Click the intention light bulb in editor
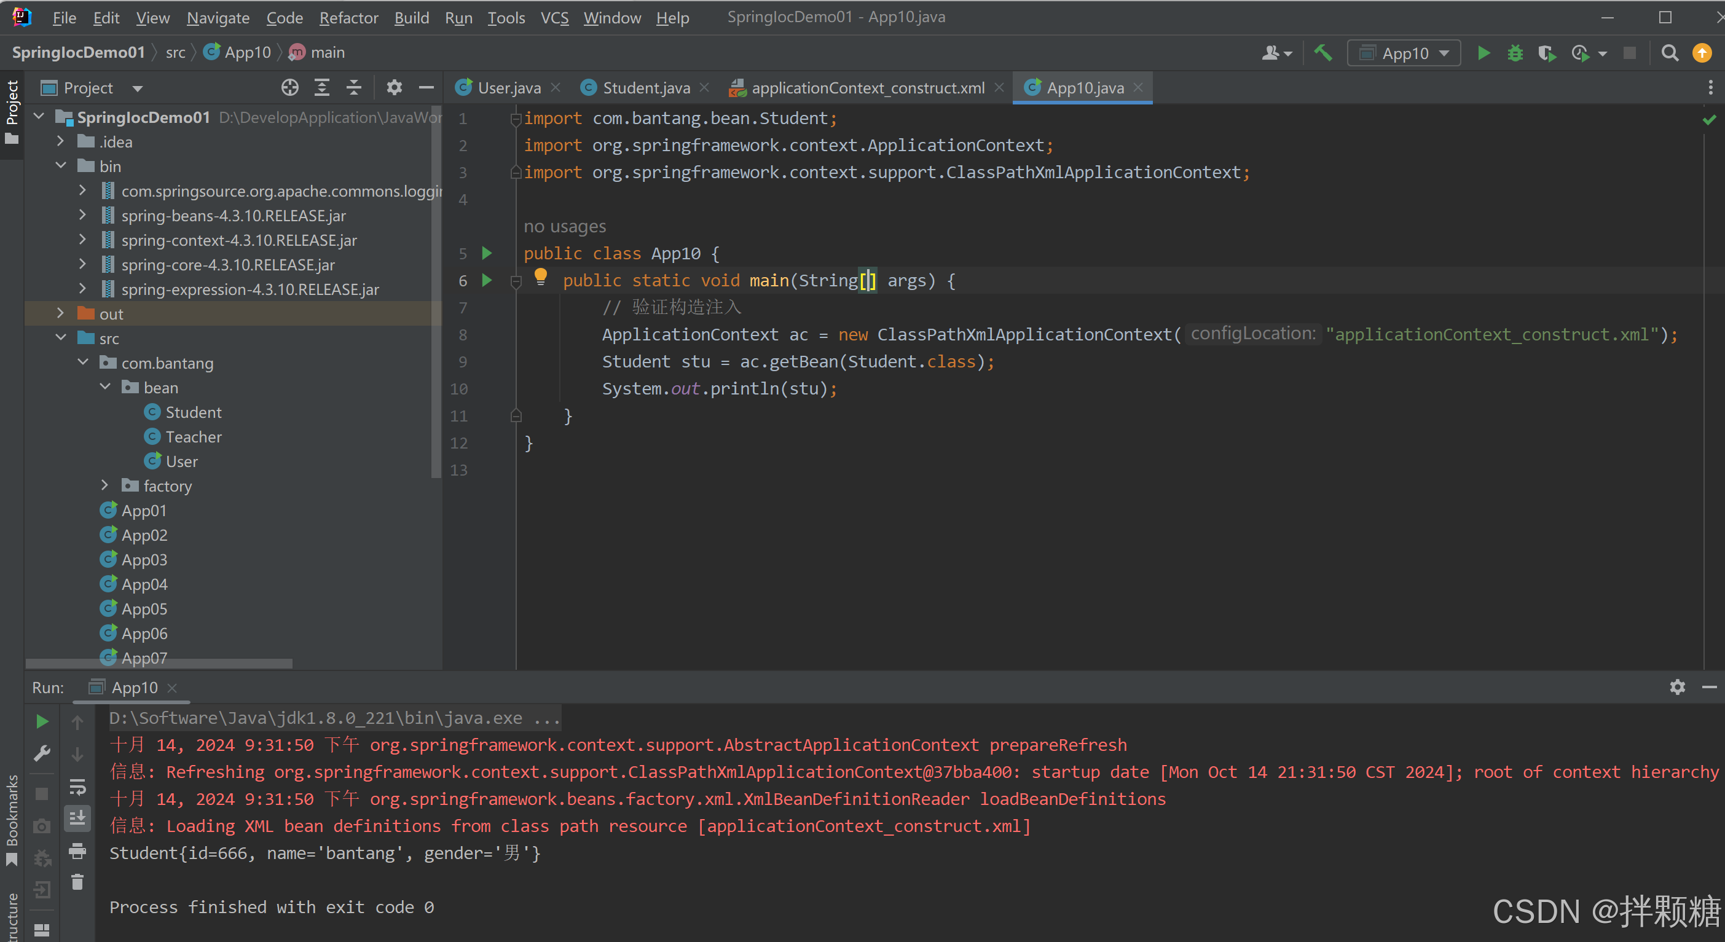The image size is (1725, 942). [540, 276]
